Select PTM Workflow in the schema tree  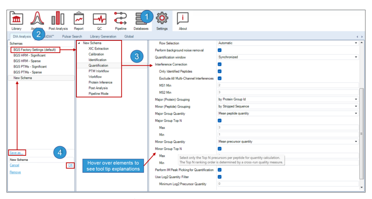(99, 71)
